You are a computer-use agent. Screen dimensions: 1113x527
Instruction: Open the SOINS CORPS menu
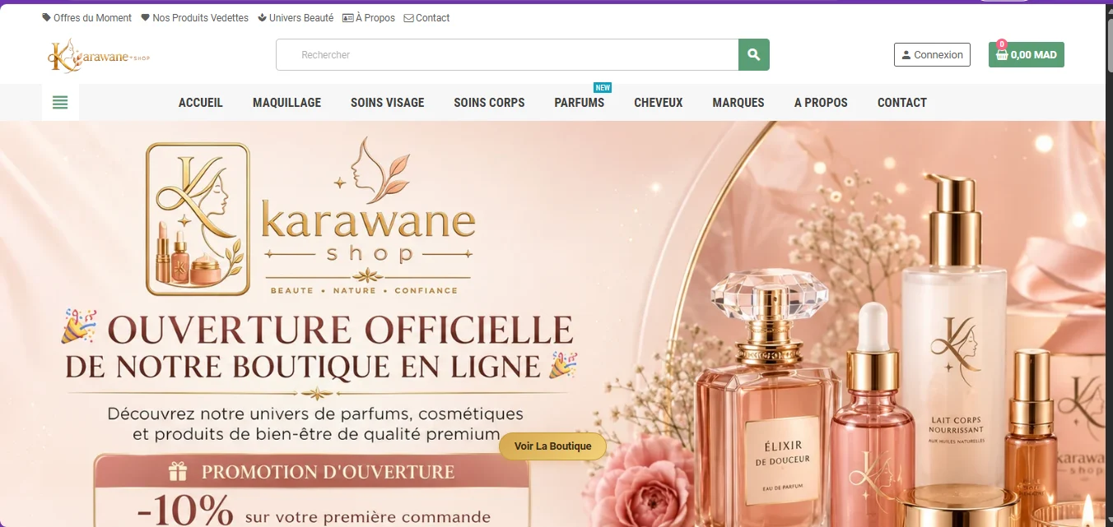(x=489, y=103)
